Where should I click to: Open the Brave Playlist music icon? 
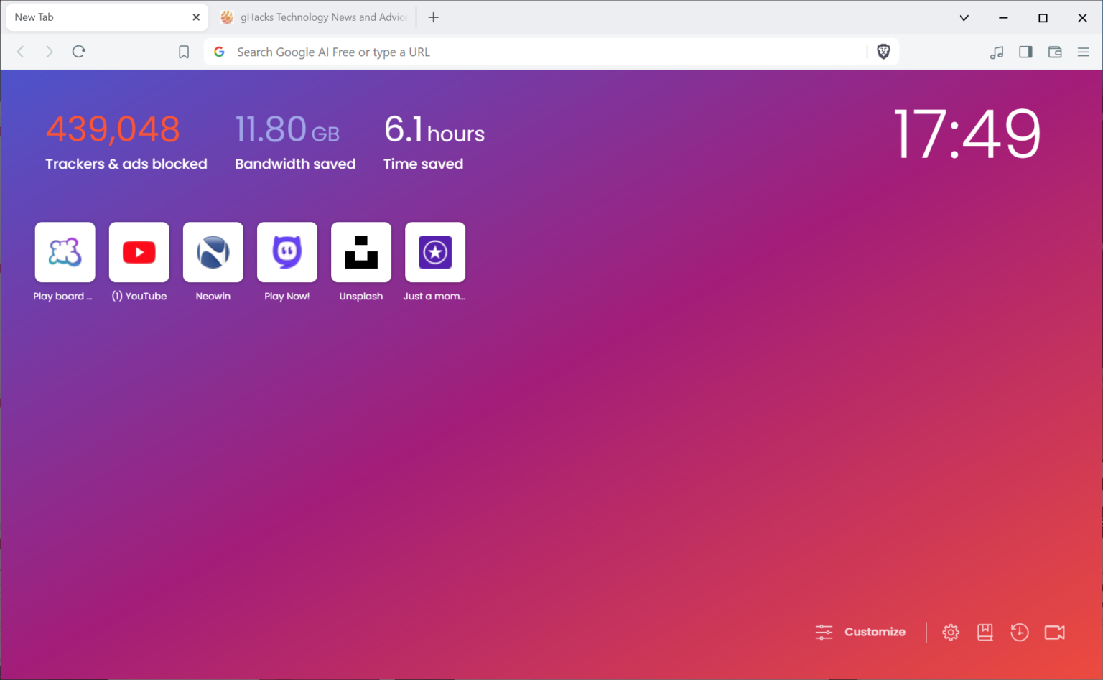click(x=997, y=52)
